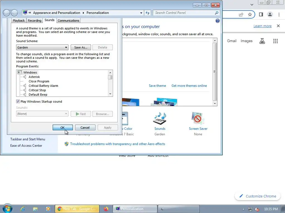Select the Close Program event

(39, 81)
